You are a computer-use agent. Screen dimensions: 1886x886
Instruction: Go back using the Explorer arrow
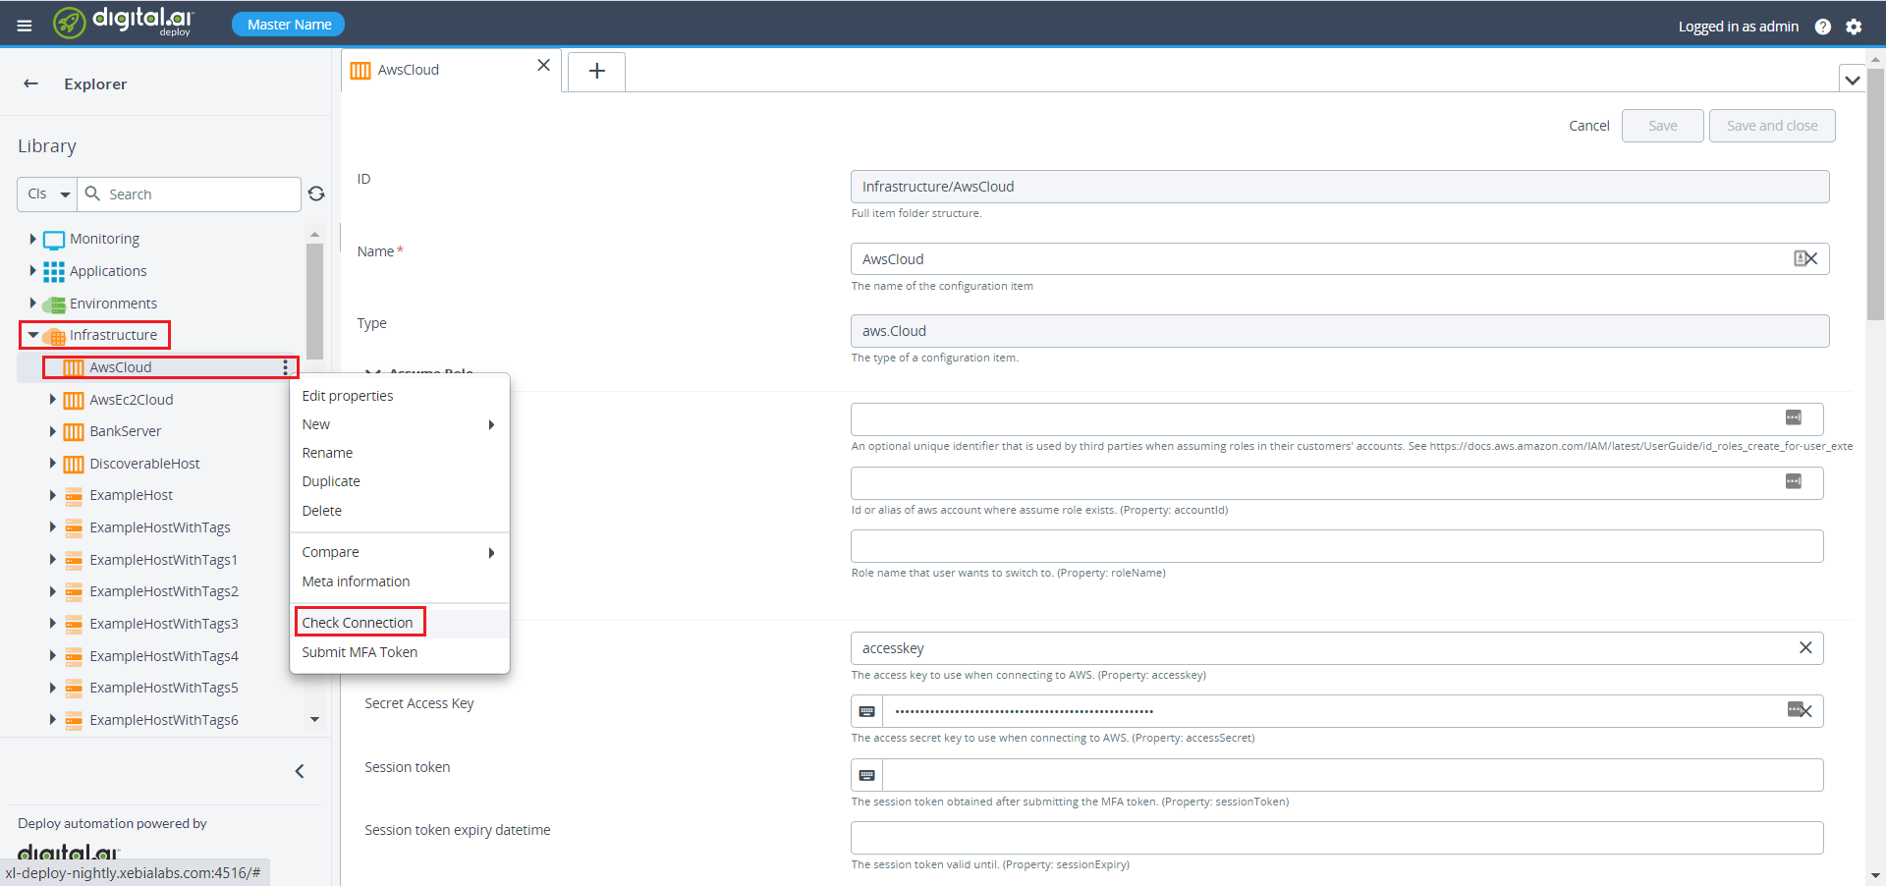point(30,83)
